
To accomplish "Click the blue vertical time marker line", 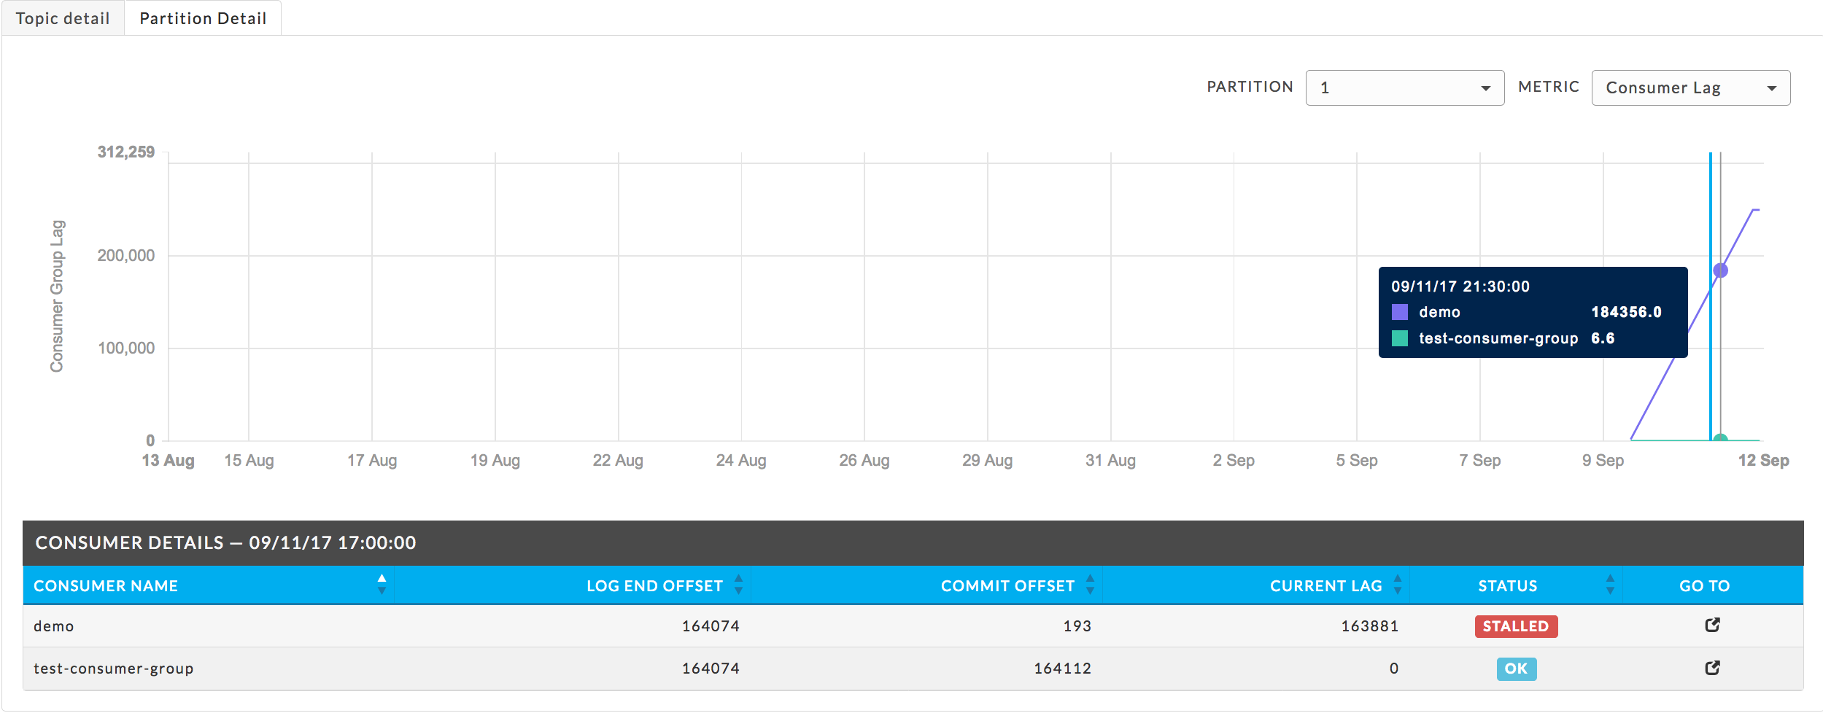I will click(x=1710, y=296).
